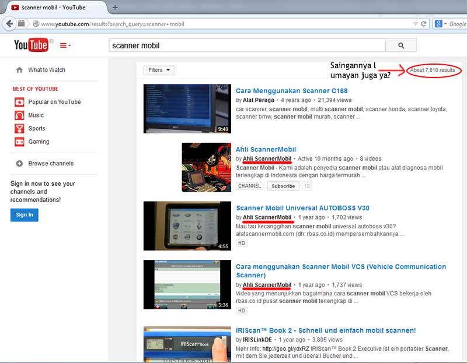Click 'Active 10 months ago' text
The width and height of the screenshot is (467, 363).
tap(325, 158)
